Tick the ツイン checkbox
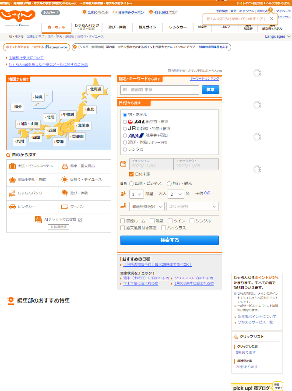This screenshot has height=391, width=292. [170, 221]
